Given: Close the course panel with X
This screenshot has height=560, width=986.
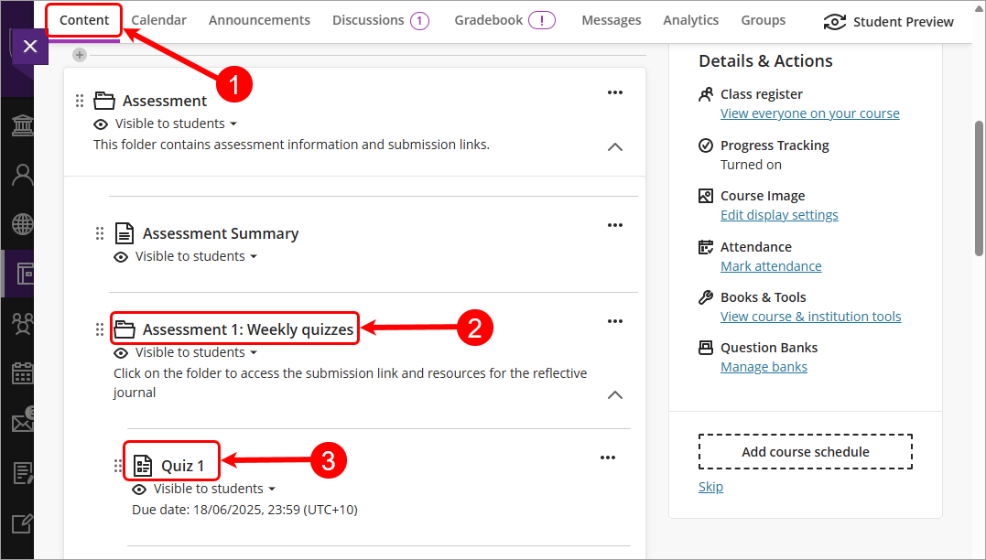Looking at the screenshot, I should tap(29, 47).
